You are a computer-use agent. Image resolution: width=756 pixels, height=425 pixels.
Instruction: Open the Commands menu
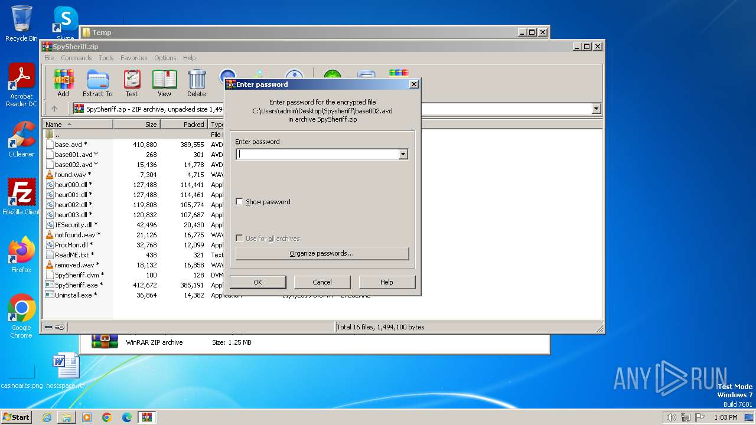(x=76, y=58)
